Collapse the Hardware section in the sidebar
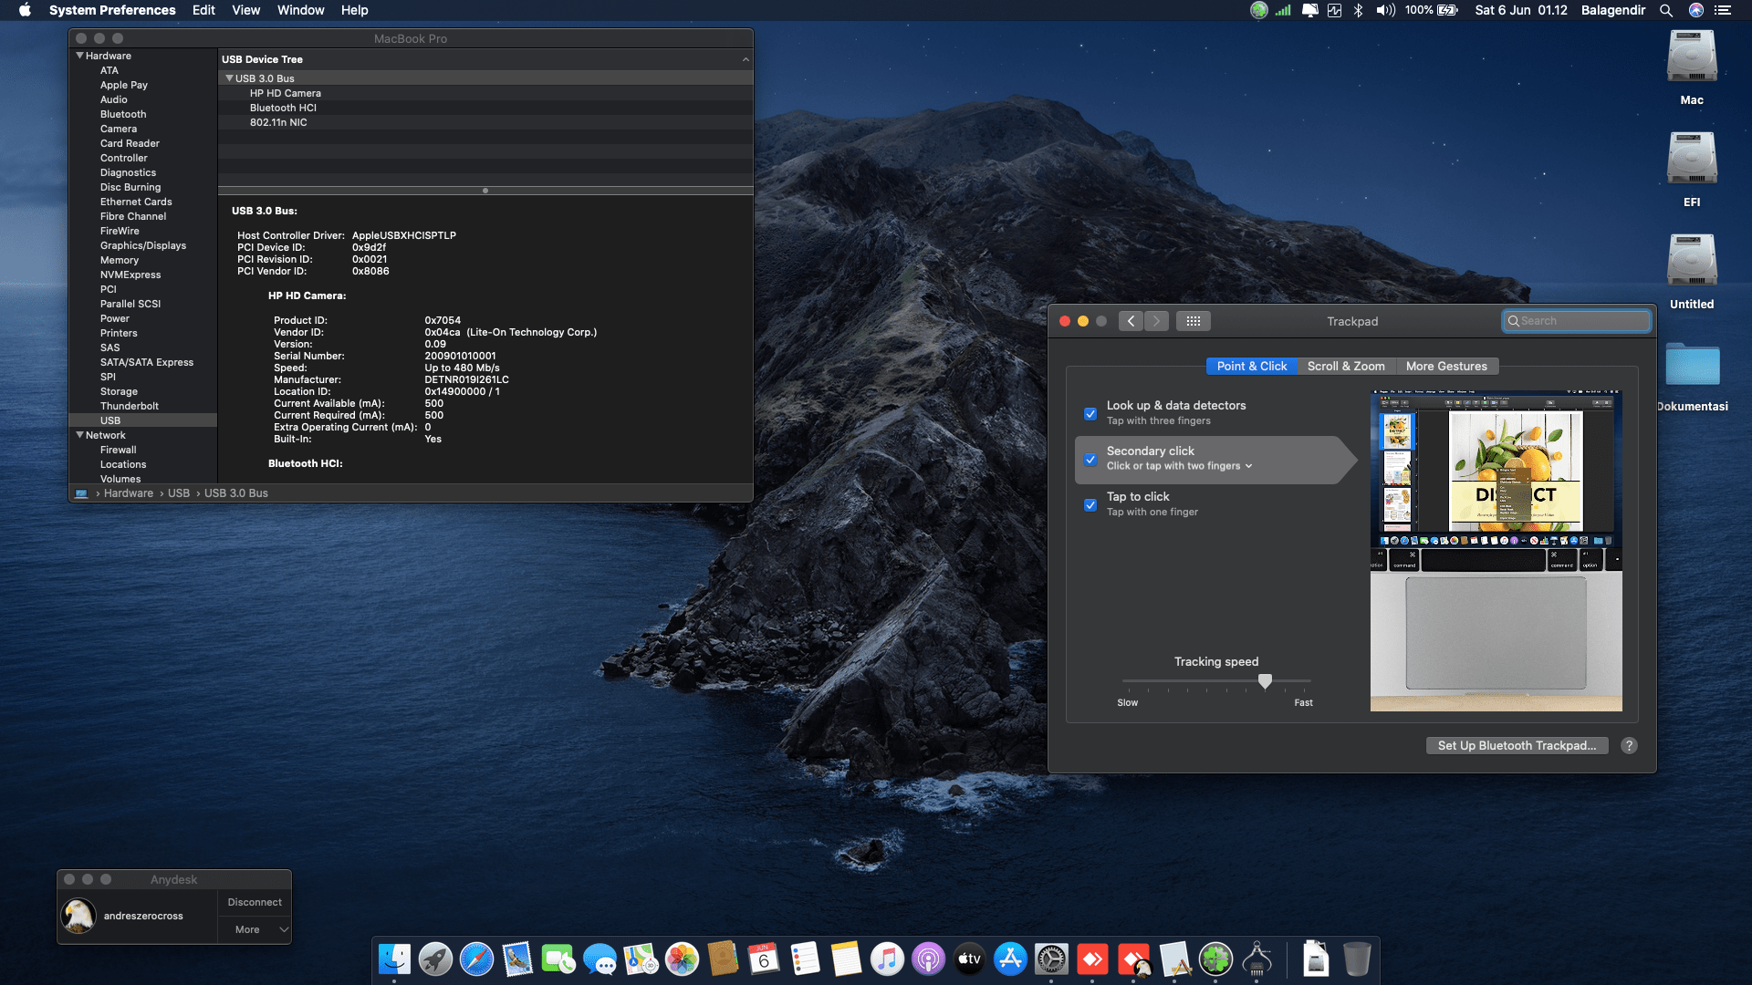 pos(79,56)
